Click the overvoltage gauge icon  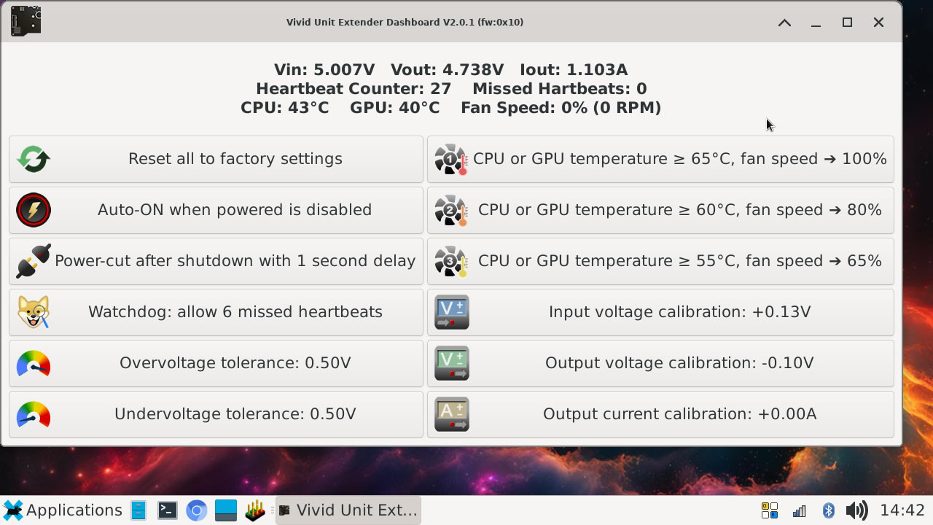(34, 363)
